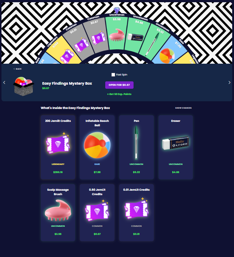Screen dimensions: 234x257
Task: Go to previous box with left arrow
Action: click(x=4, y=82)
